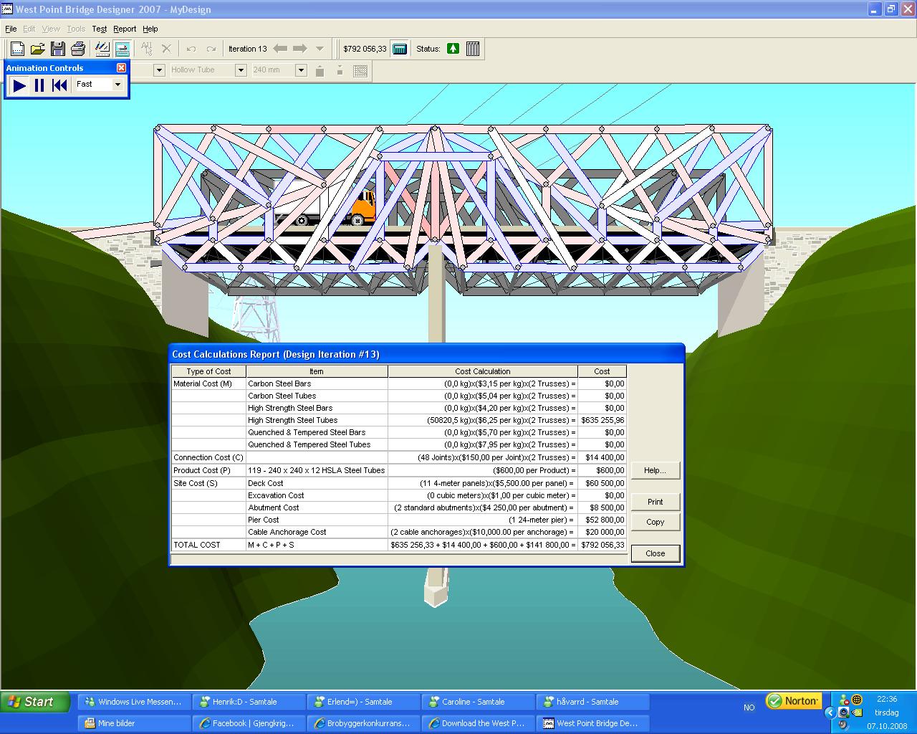Switch to 'Facebook | Gjengkrig...' taskbar window
This screenshot has width=917, height=734.
pyautogui.click(x=249, y=723)
